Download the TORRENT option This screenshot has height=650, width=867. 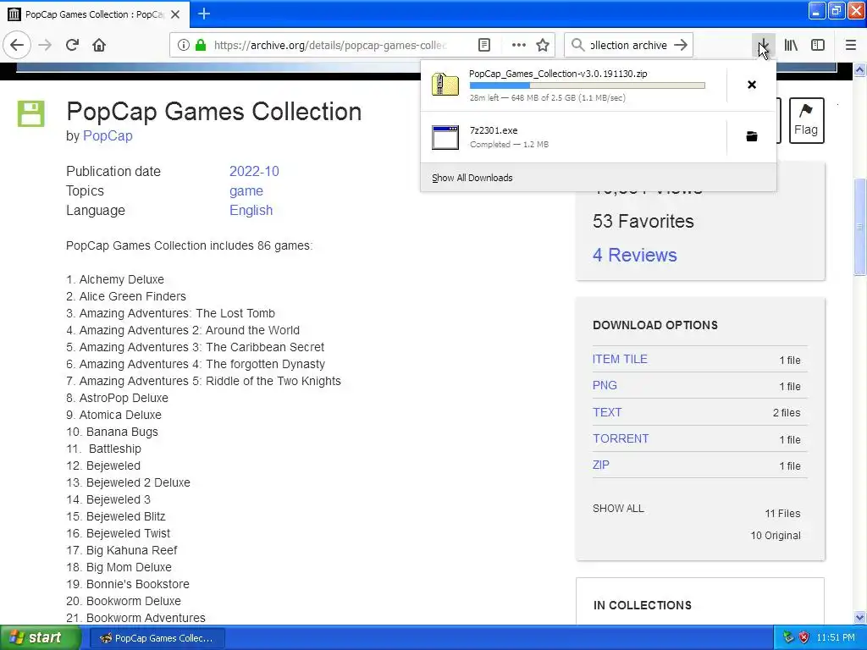(x=621, y=439)
